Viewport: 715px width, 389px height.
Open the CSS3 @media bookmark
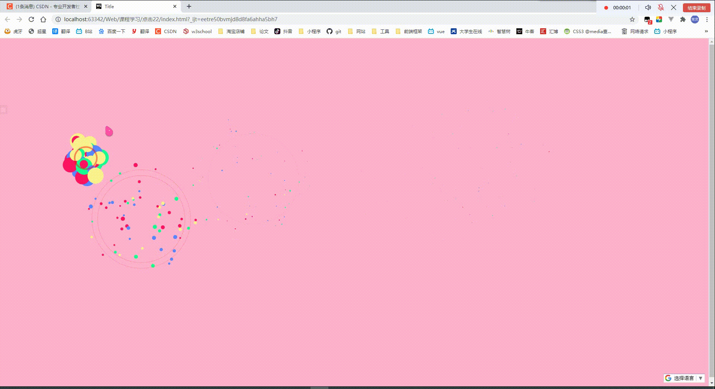[588, 31]
